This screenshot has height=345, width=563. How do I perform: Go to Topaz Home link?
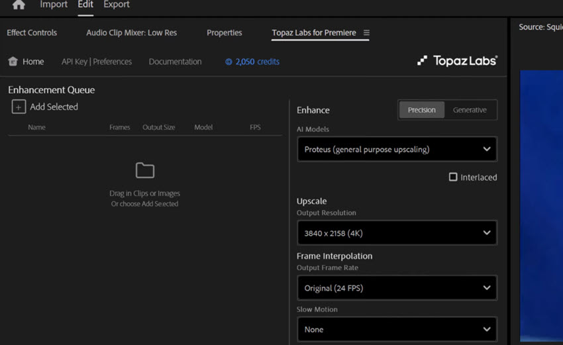pos(33,62)
